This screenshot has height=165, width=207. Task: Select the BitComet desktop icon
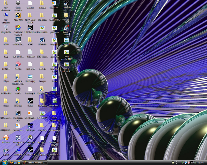pyautogui.click(x=6, y=138)
